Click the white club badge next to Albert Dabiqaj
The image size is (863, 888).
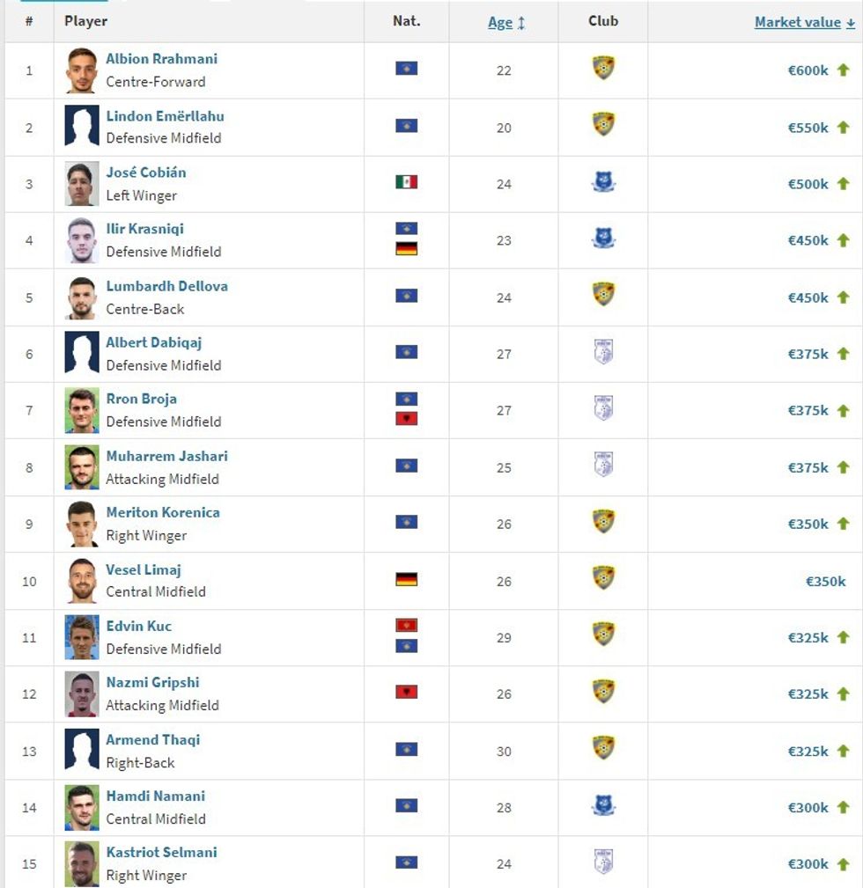tap(602, 353)
